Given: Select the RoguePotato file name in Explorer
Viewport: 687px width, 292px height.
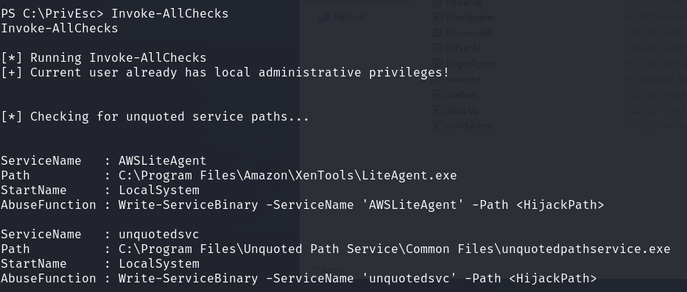Looking at the screenshot, I should pyautogui.click(x=471, y=64).
